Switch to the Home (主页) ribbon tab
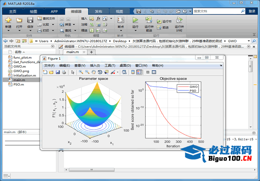This screenshot has height=181, width=260. click(x=13, y=11)
